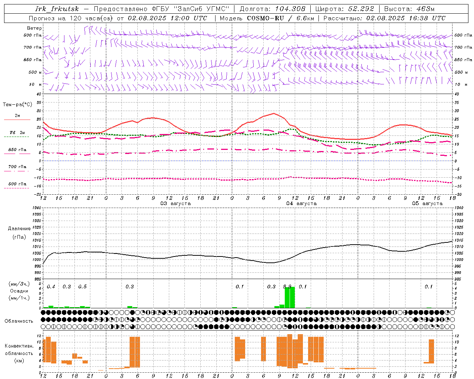The height and width of the screenshot is (379, 474).
Task: Click the '(км)' convective cloud unit label
Action: (19, 360)
